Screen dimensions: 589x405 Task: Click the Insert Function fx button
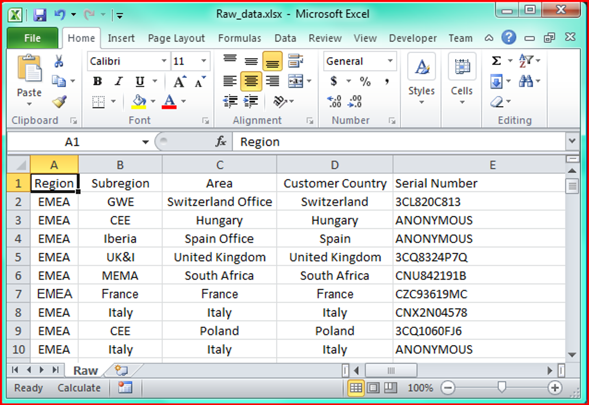coord(220,142)
